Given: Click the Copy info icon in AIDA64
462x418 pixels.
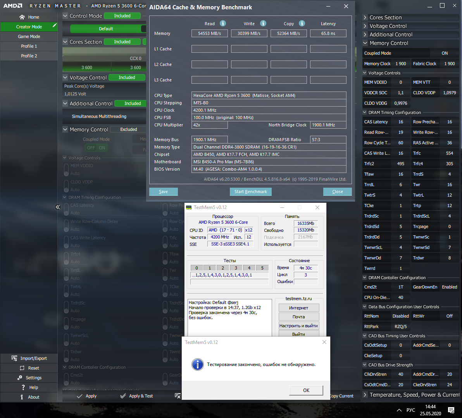Looking at the screenshot, I should point(302,23).
